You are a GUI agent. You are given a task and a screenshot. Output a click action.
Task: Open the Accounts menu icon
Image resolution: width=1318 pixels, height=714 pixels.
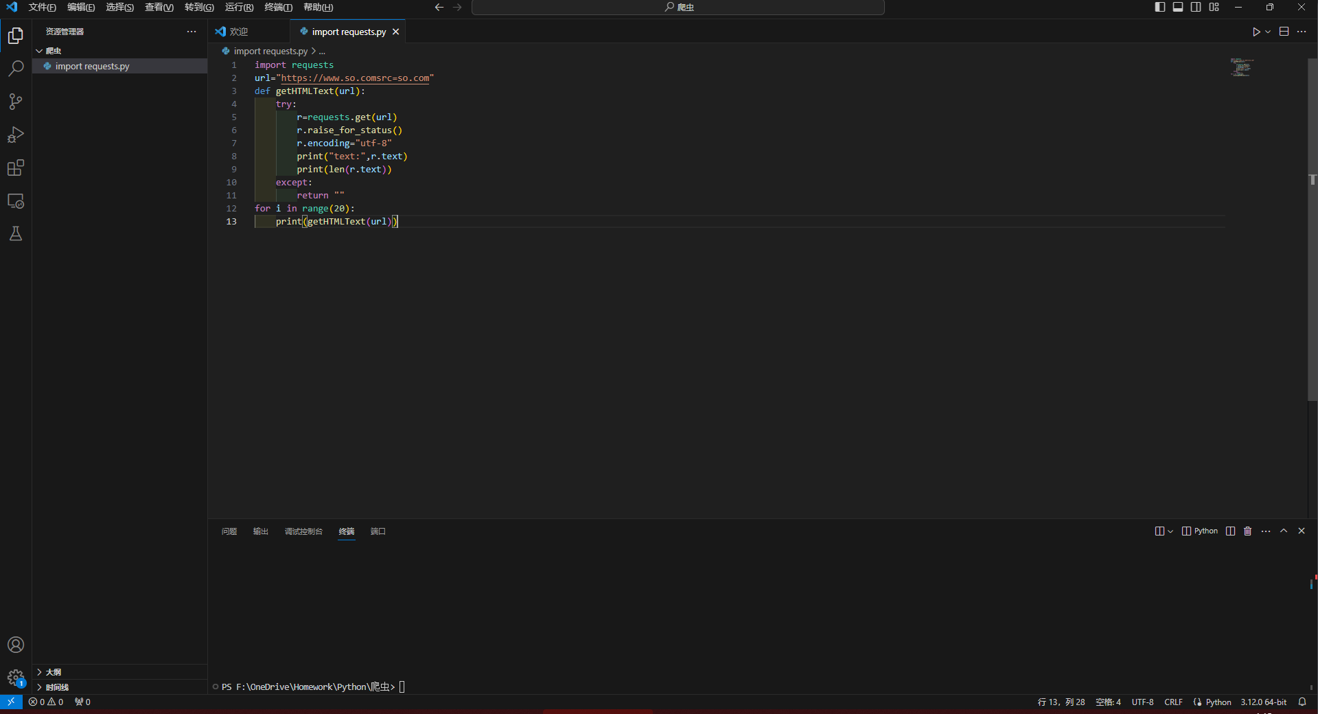coord(16,645)
